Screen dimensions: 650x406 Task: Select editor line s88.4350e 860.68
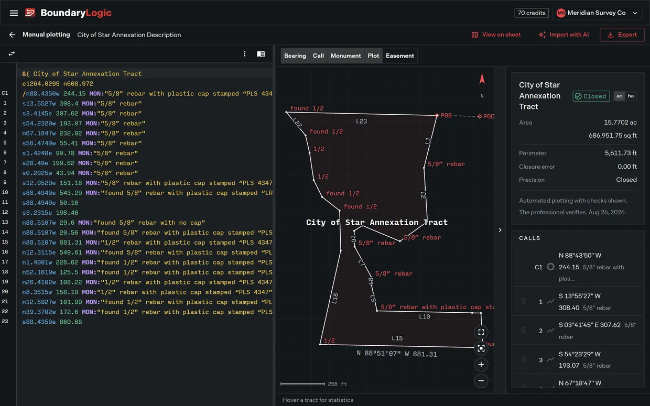(52, 322)
